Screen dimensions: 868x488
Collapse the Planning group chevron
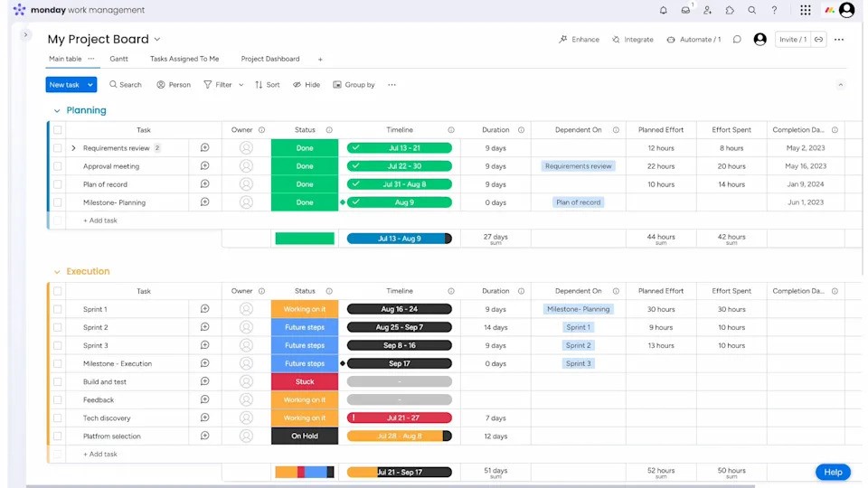click(56, 111)
